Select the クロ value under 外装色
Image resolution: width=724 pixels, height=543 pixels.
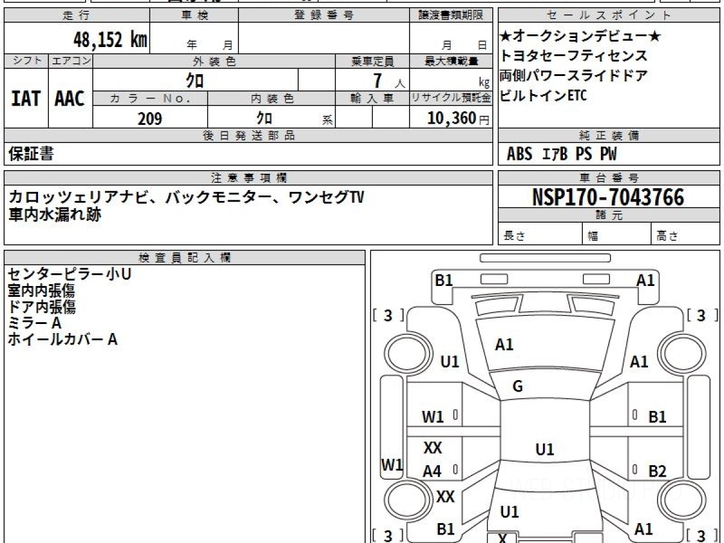195,80
